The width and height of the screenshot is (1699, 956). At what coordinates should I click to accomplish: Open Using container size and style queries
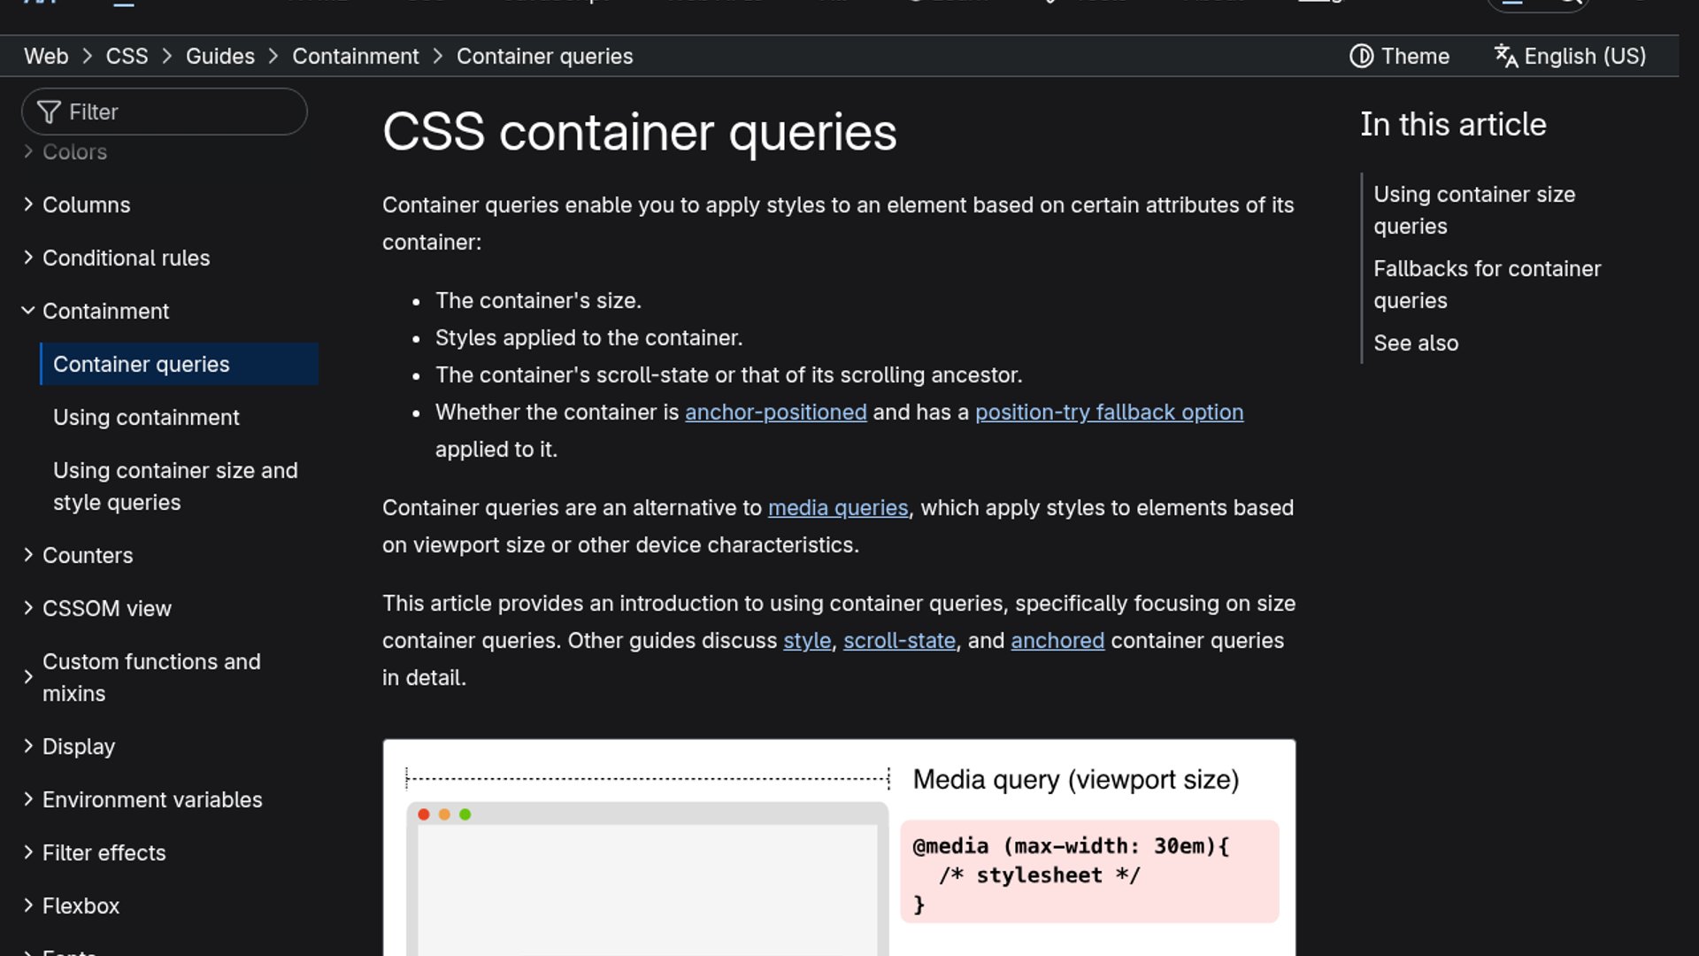175,486
